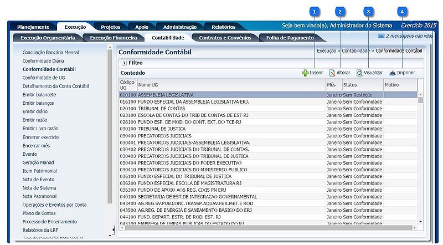Click the Imprimir printer icon
This screenshot has height=245, width=443.
click(x=393, y=73)
